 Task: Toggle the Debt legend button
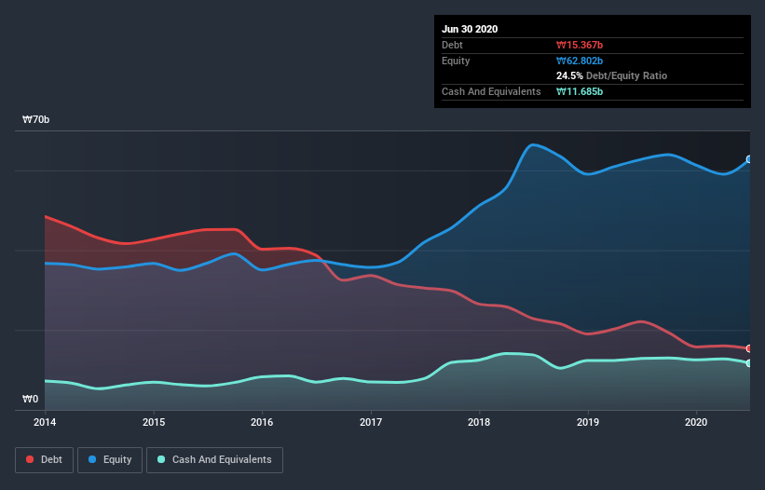(x=44, y=460)
